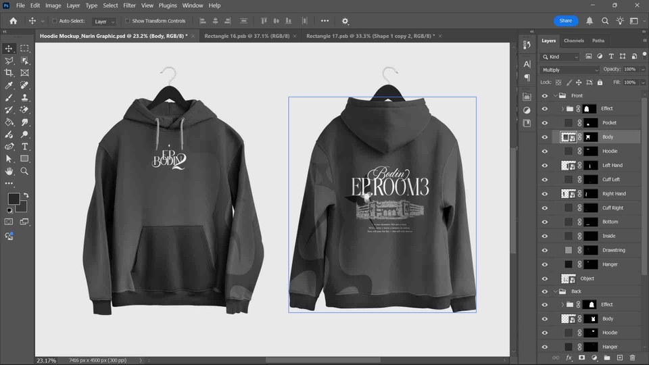The width and height of the screenshot is (649, 365).
Task: Open the Multiply blend mode dropdown
Action: [570, 70]
